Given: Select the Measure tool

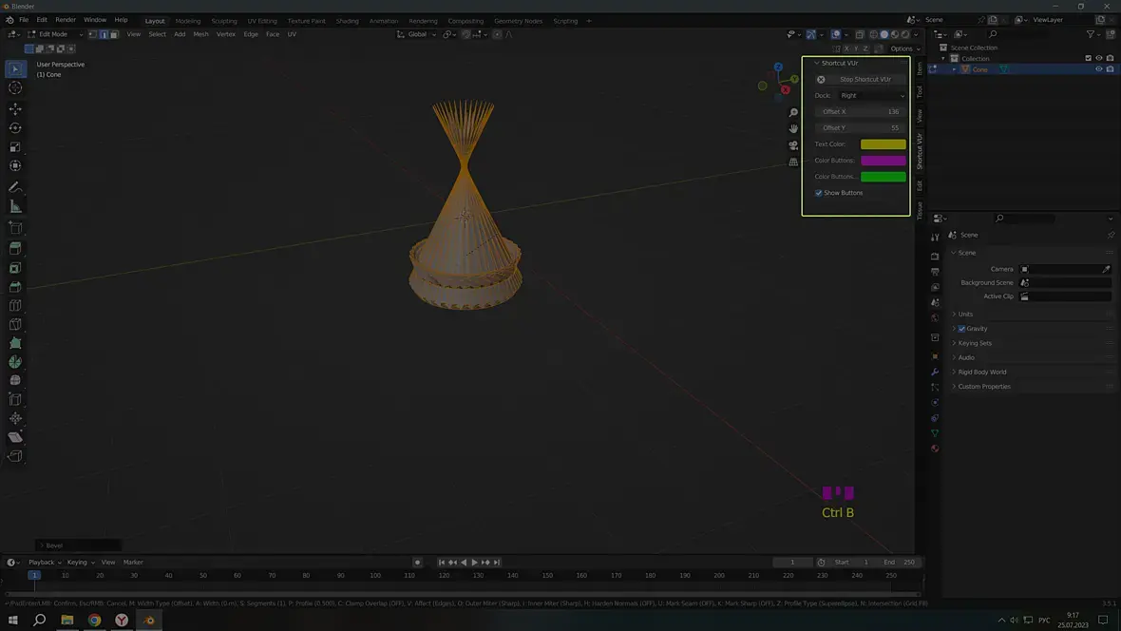Looking at the screenshot, I should [15, 207].
